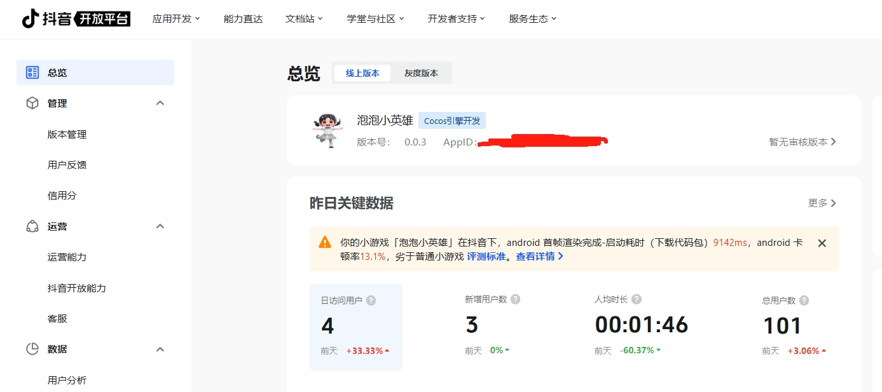Click the 0% change under 新增用户数
The width and height of the screenshot is (882, 392).
click(x=500, y=350)
